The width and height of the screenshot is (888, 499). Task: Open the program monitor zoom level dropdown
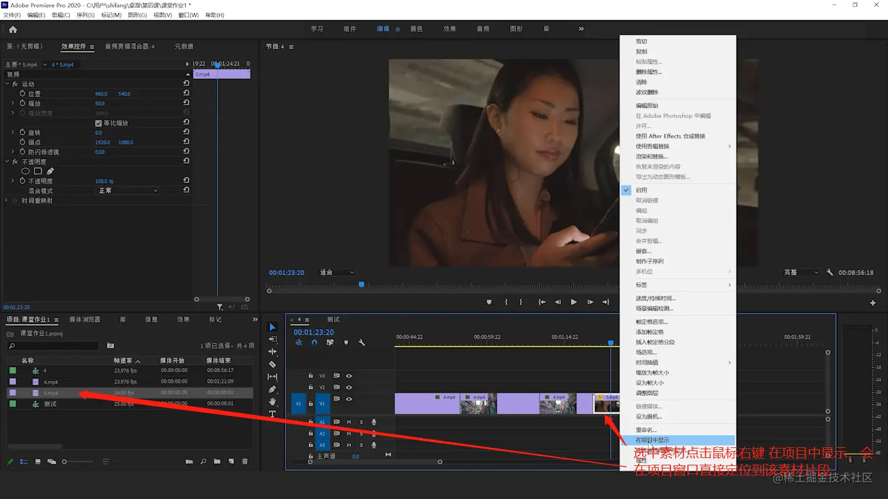tap(337, 272)
